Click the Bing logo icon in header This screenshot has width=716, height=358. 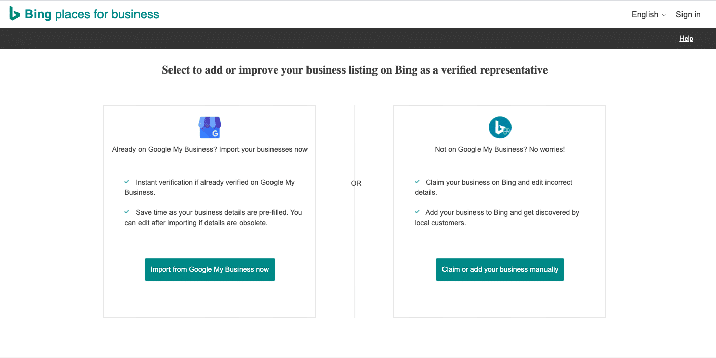tap(15, 14)
